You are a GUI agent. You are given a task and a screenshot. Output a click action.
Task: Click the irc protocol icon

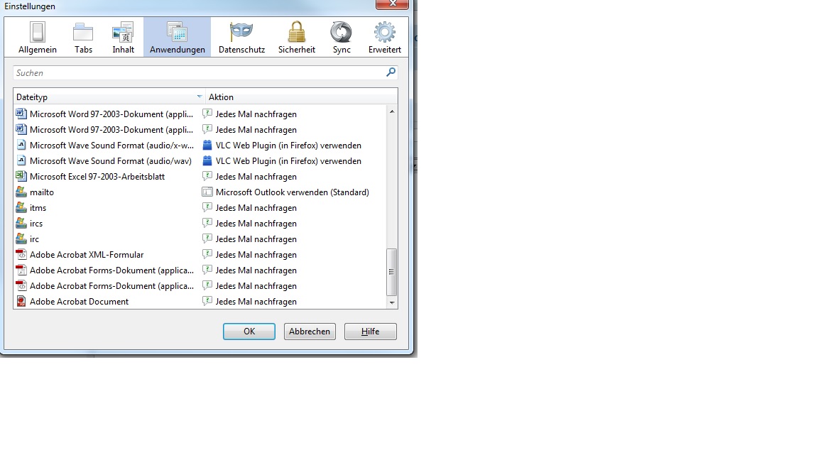click(x=21, y=239)
